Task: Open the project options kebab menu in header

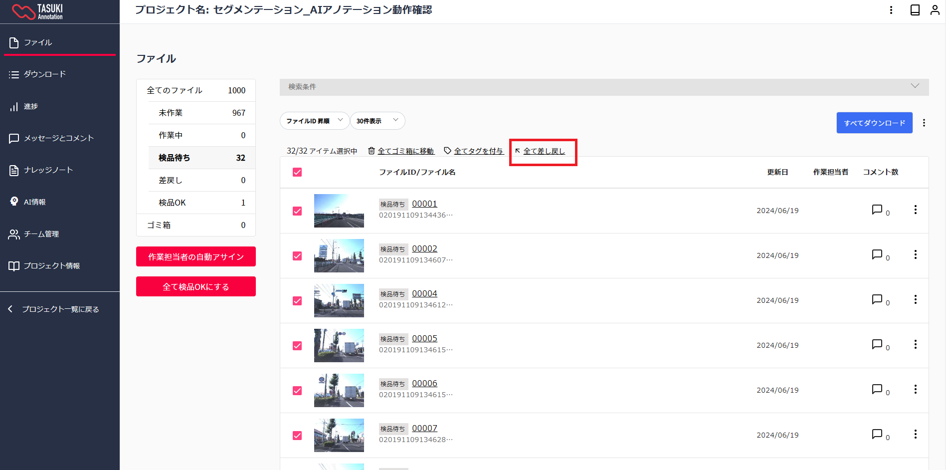Action: coord(891,10)
